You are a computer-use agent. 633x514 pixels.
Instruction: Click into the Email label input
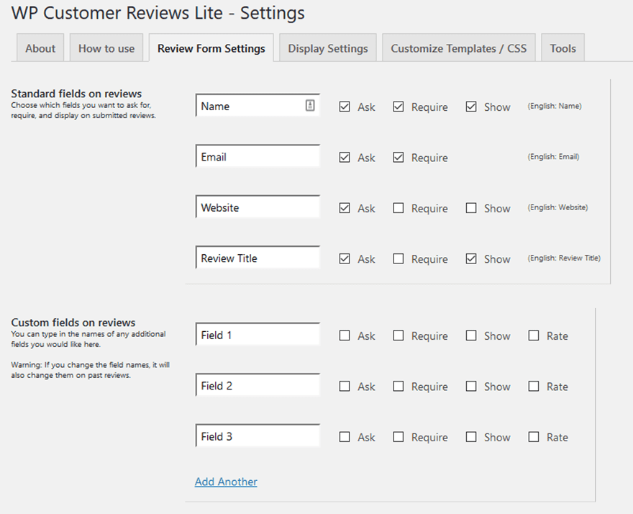pyautogui.click(x=258, y=156)
